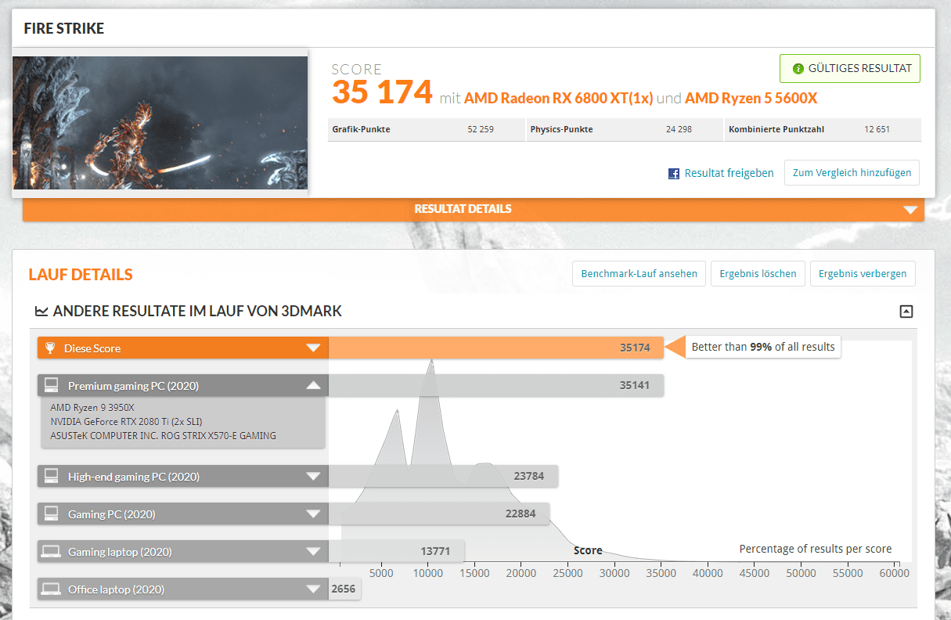Click the 30000 axis label on the chart

[614, 573]
